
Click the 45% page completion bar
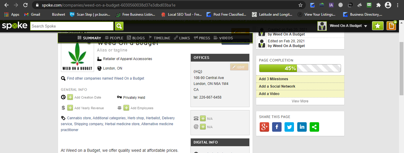click(300, 68)
